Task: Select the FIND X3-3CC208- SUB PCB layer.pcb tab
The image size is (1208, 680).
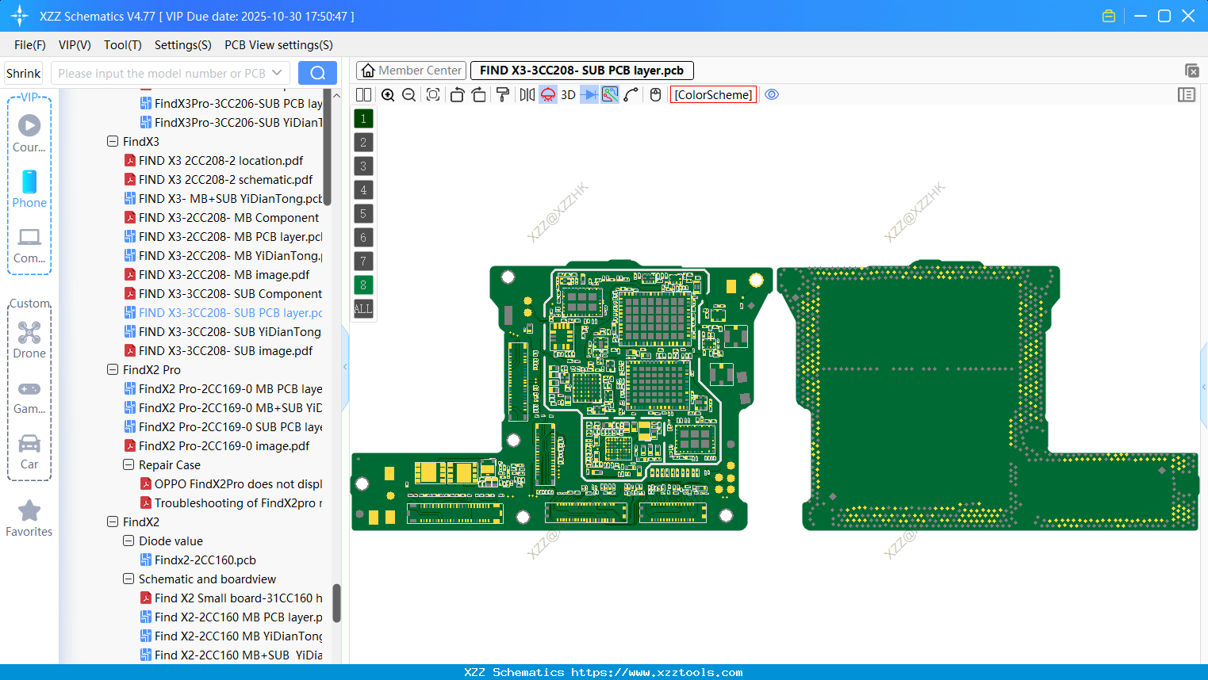Action: pos(582,71)
